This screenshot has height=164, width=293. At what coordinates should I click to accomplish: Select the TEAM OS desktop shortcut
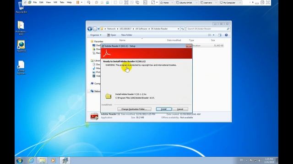click(x=22, y=46)
